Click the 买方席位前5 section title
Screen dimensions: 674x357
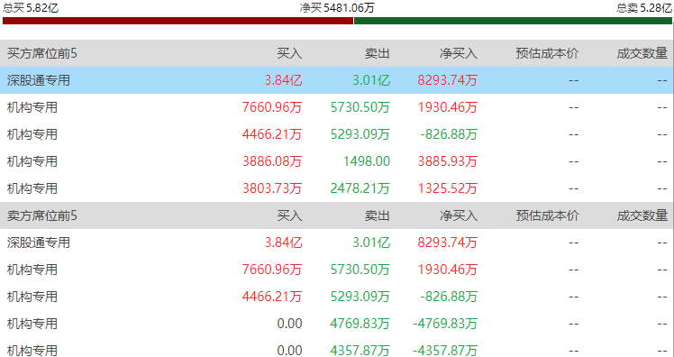(x=42, y=53)
